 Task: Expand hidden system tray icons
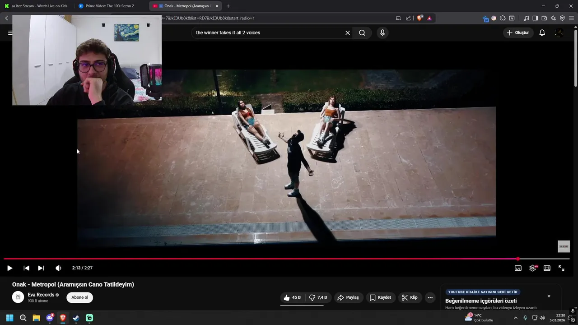click(x=516, y=318)
